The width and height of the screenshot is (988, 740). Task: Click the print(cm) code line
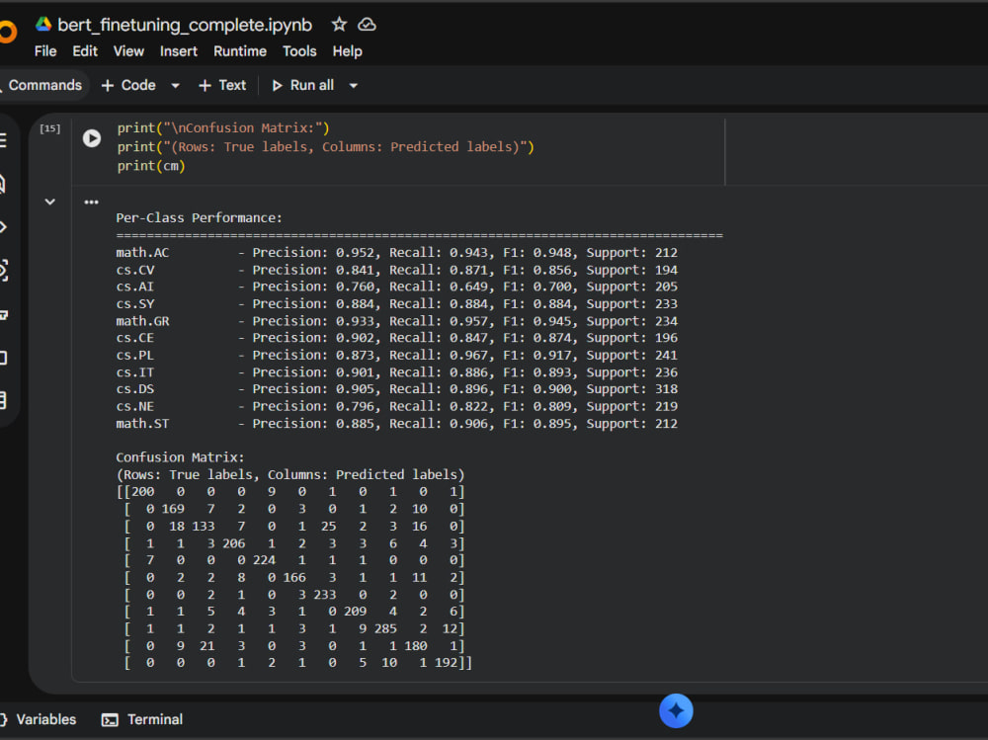(151, 166)
